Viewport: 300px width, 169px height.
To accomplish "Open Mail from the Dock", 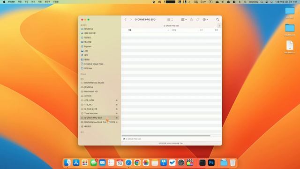I will coord(102,163).
